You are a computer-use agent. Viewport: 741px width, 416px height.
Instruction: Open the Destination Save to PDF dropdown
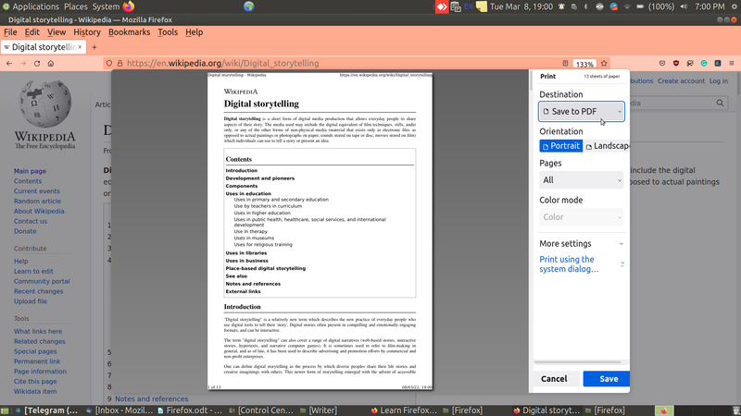click(582, 111)
